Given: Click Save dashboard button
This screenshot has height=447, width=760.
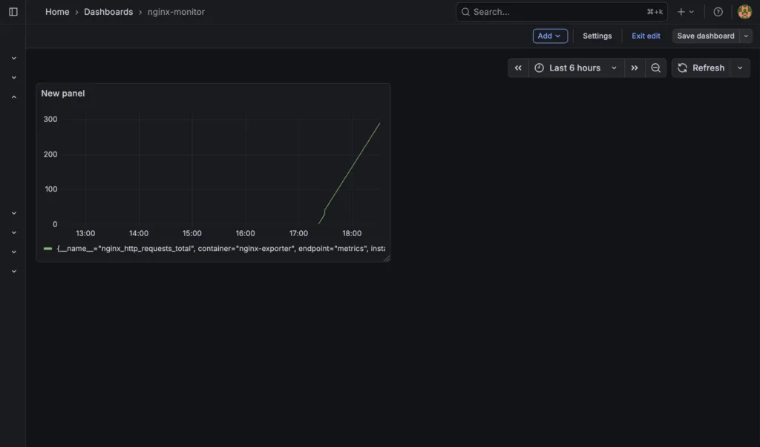Looking at the screenshot, I should click(705, 36).
